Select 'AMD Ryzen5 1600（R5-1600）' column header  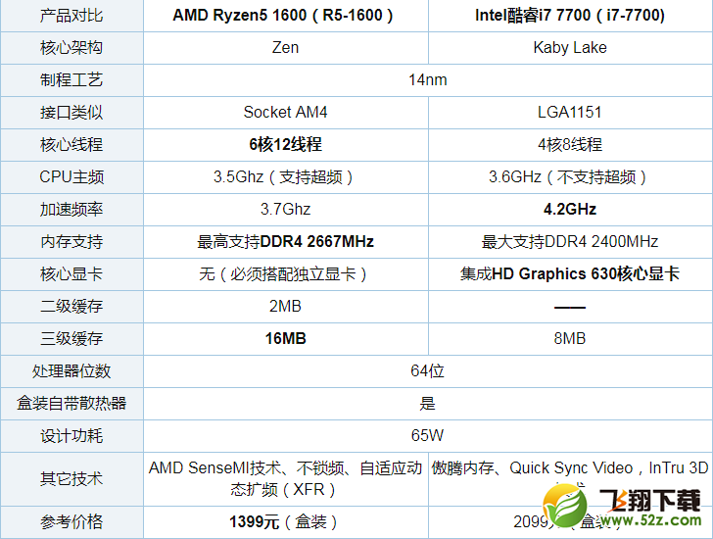tap(286, 16)
